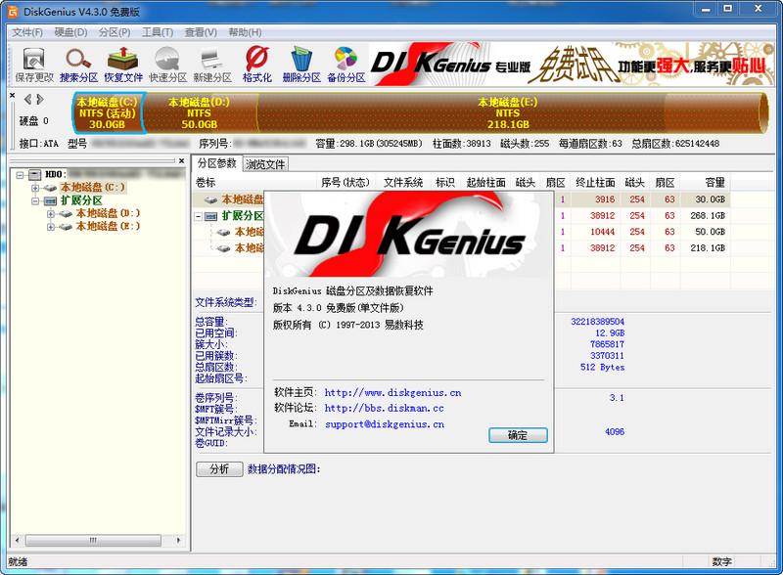Click the DiskGenius professional edition banner
Screen dimensions: 783x575
[572, 65]
